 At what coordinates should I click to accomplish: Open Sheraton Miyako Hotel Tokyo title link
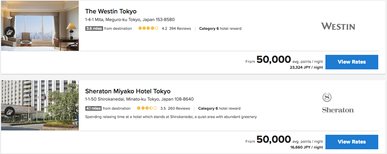(128, 91)
